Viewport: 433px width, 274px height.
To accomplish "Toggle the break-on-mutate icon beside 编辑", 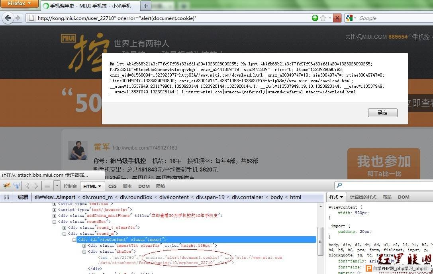I will click(x=7, y=197).
